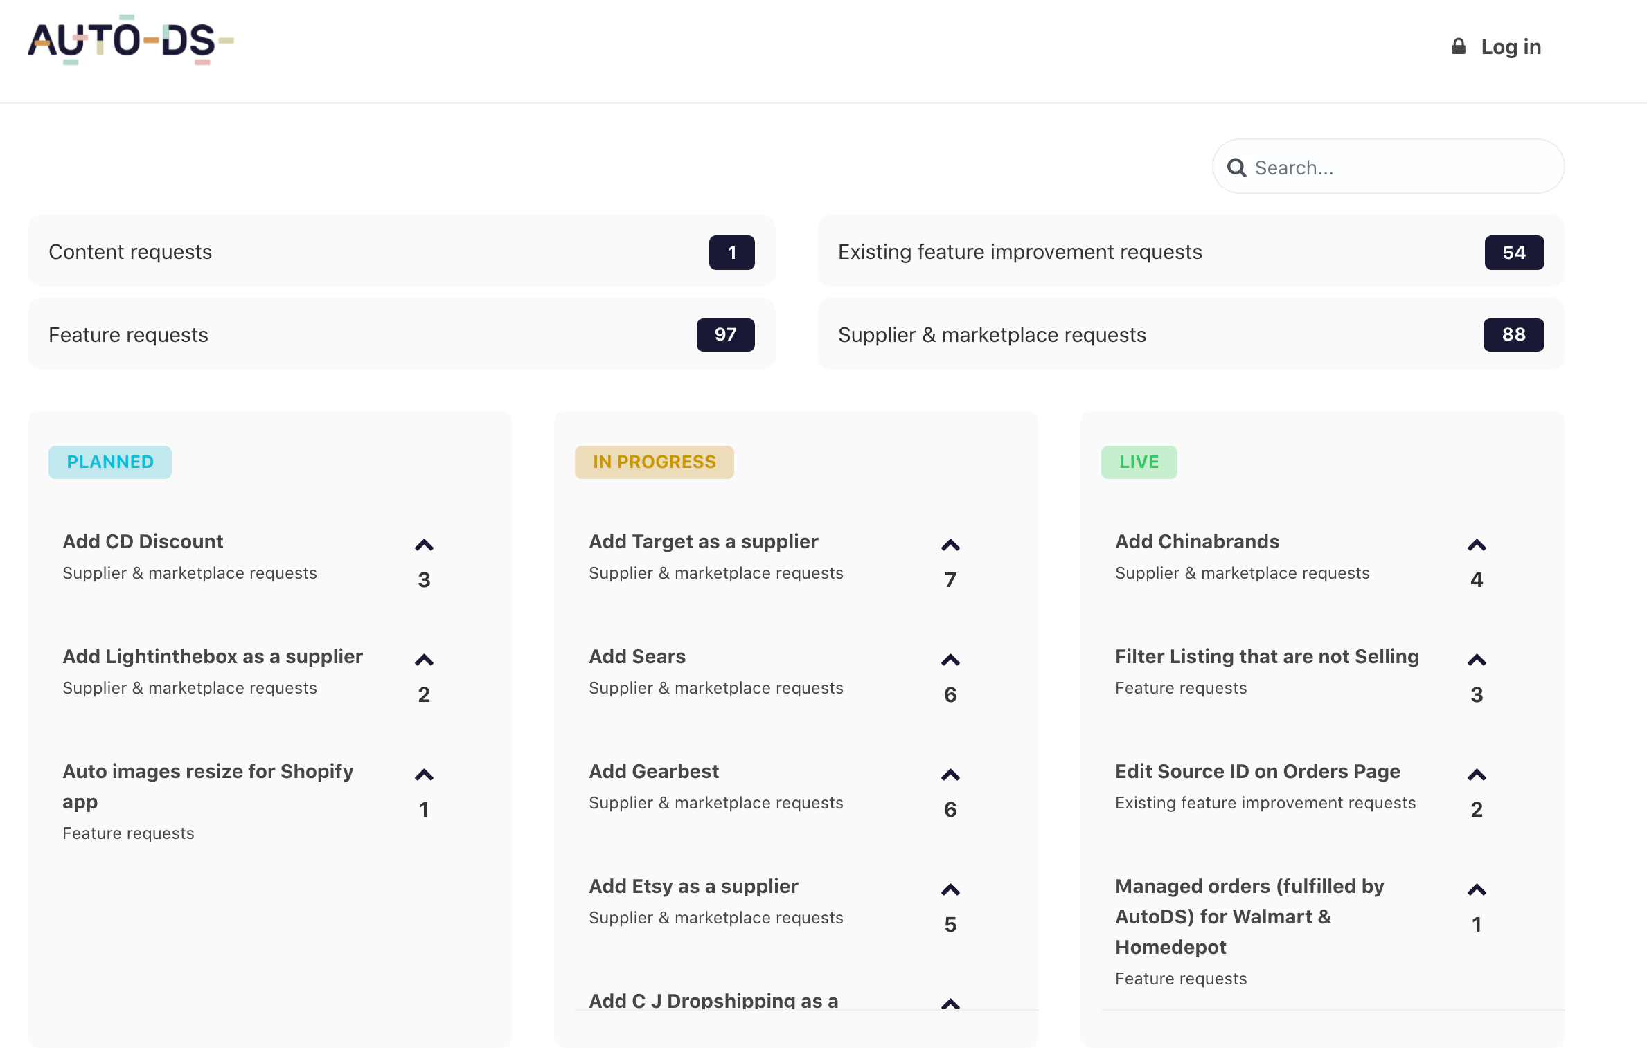Click the magnifier search icon
The width and height of the screenshot is (1647, 1048).
(1236, 168)
